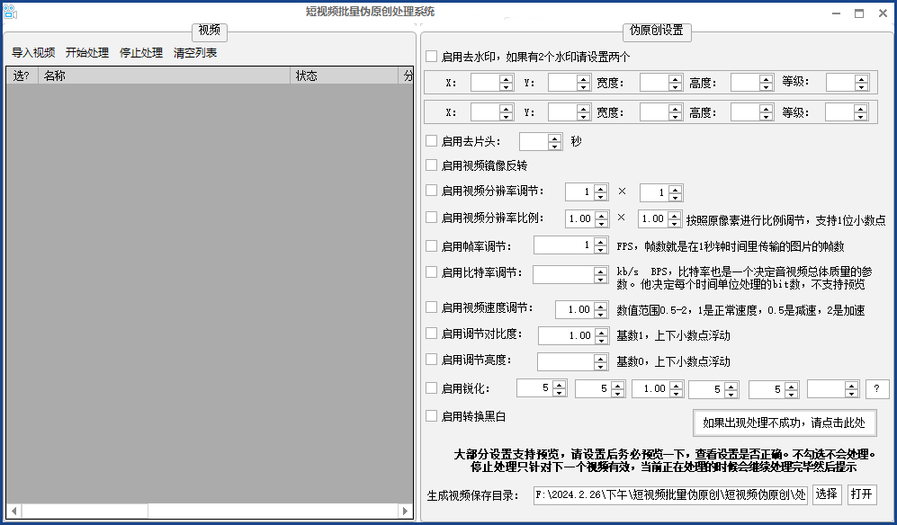Click the 打开 folder button
The image size is (897, 525).
click(862, 494)
